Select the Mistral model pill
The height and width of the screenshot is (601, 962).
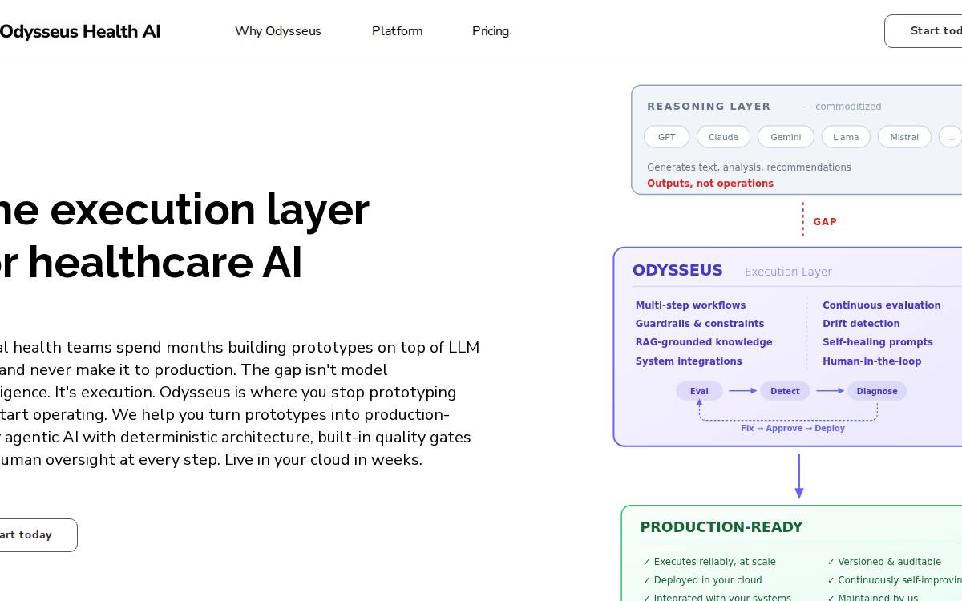pyautogui.click(x=904, y=137)
